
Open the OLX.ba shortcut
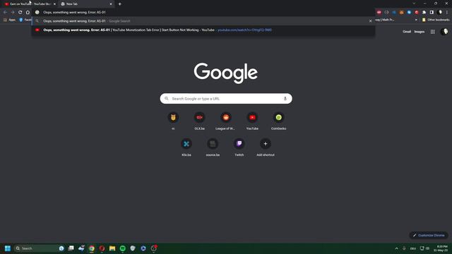click(x=199, y=121)
